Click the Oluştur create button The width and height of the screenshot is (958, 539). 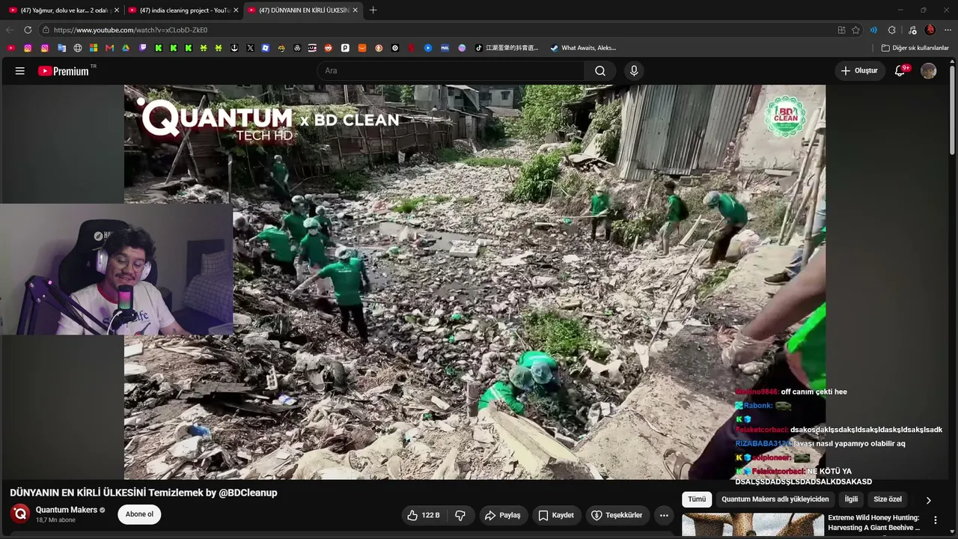click(x=859, y=71)
